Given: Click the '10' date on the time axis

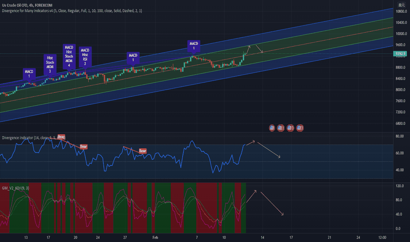Looking at the screenshot, I should click(x=224, y=238).
